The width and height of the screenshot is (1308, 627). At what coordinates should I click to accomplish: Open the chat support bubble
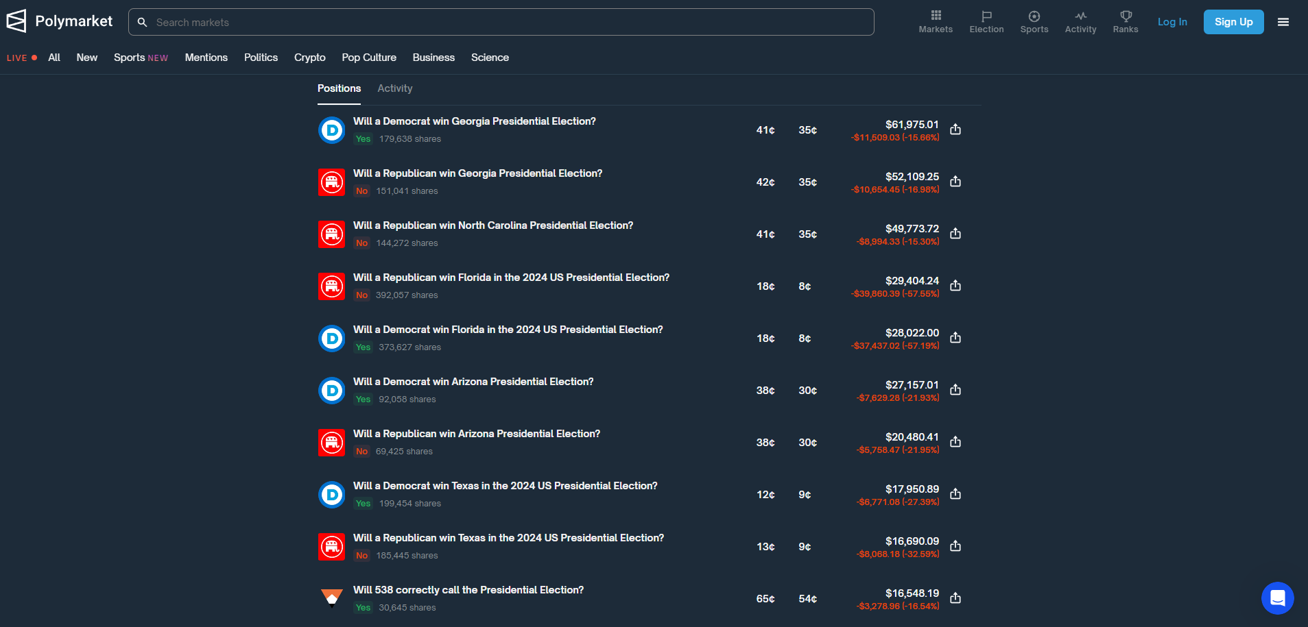1277,598
